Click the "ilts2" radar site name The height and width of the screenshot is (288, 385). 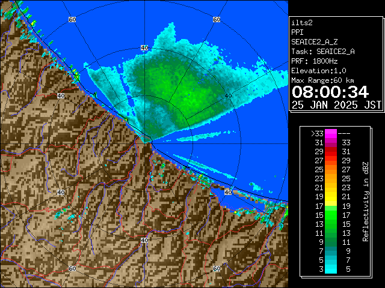tap(302, 23)
